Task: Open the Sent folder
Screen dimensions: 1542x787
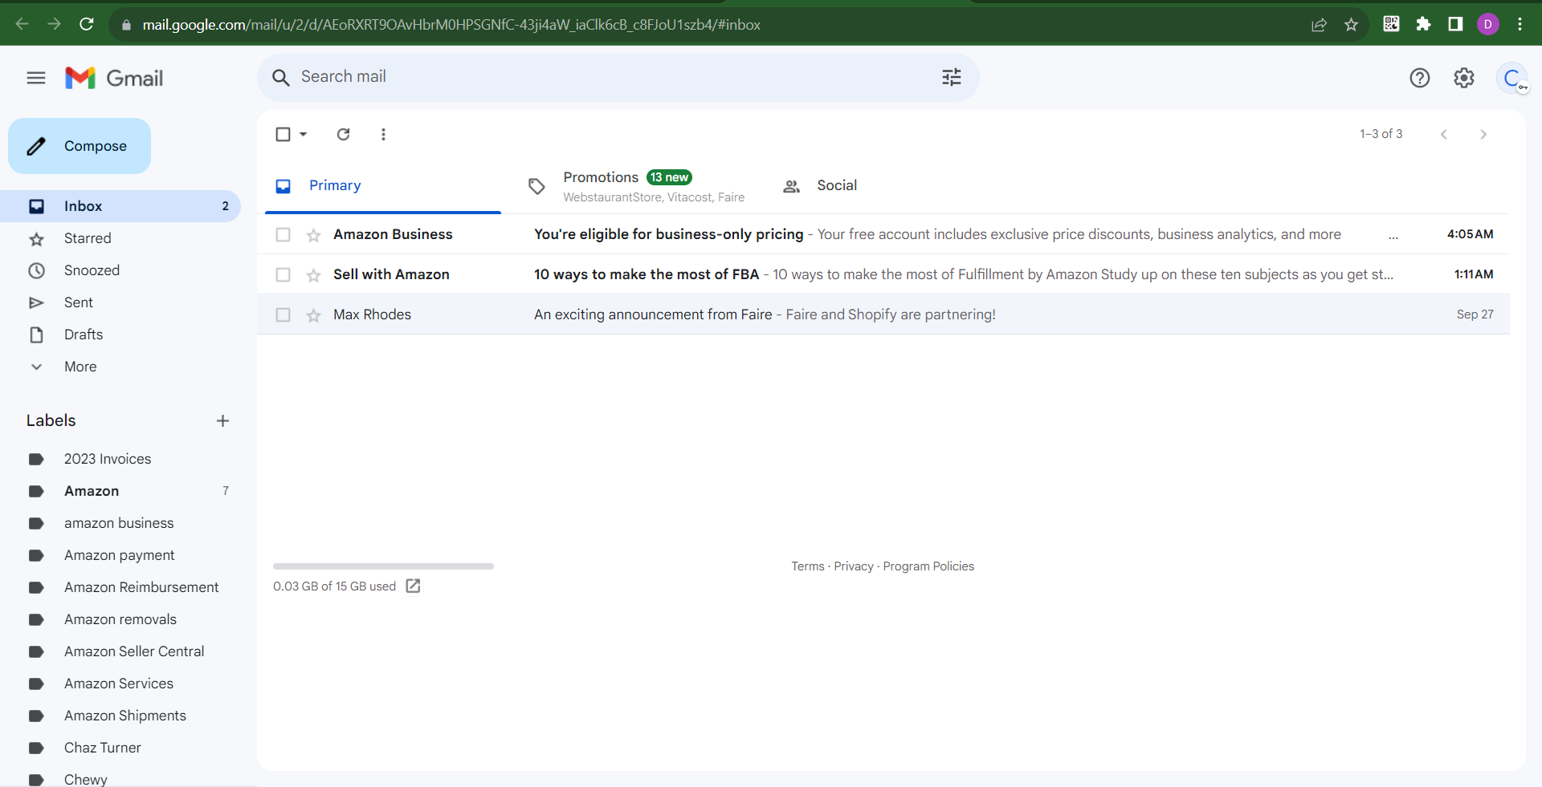Action: pos(120,302)
